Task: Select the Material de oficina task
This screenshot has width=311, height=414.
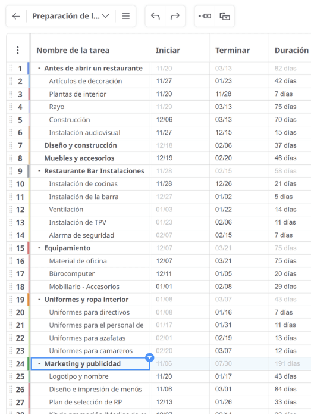Action: (x=78, y=261)
